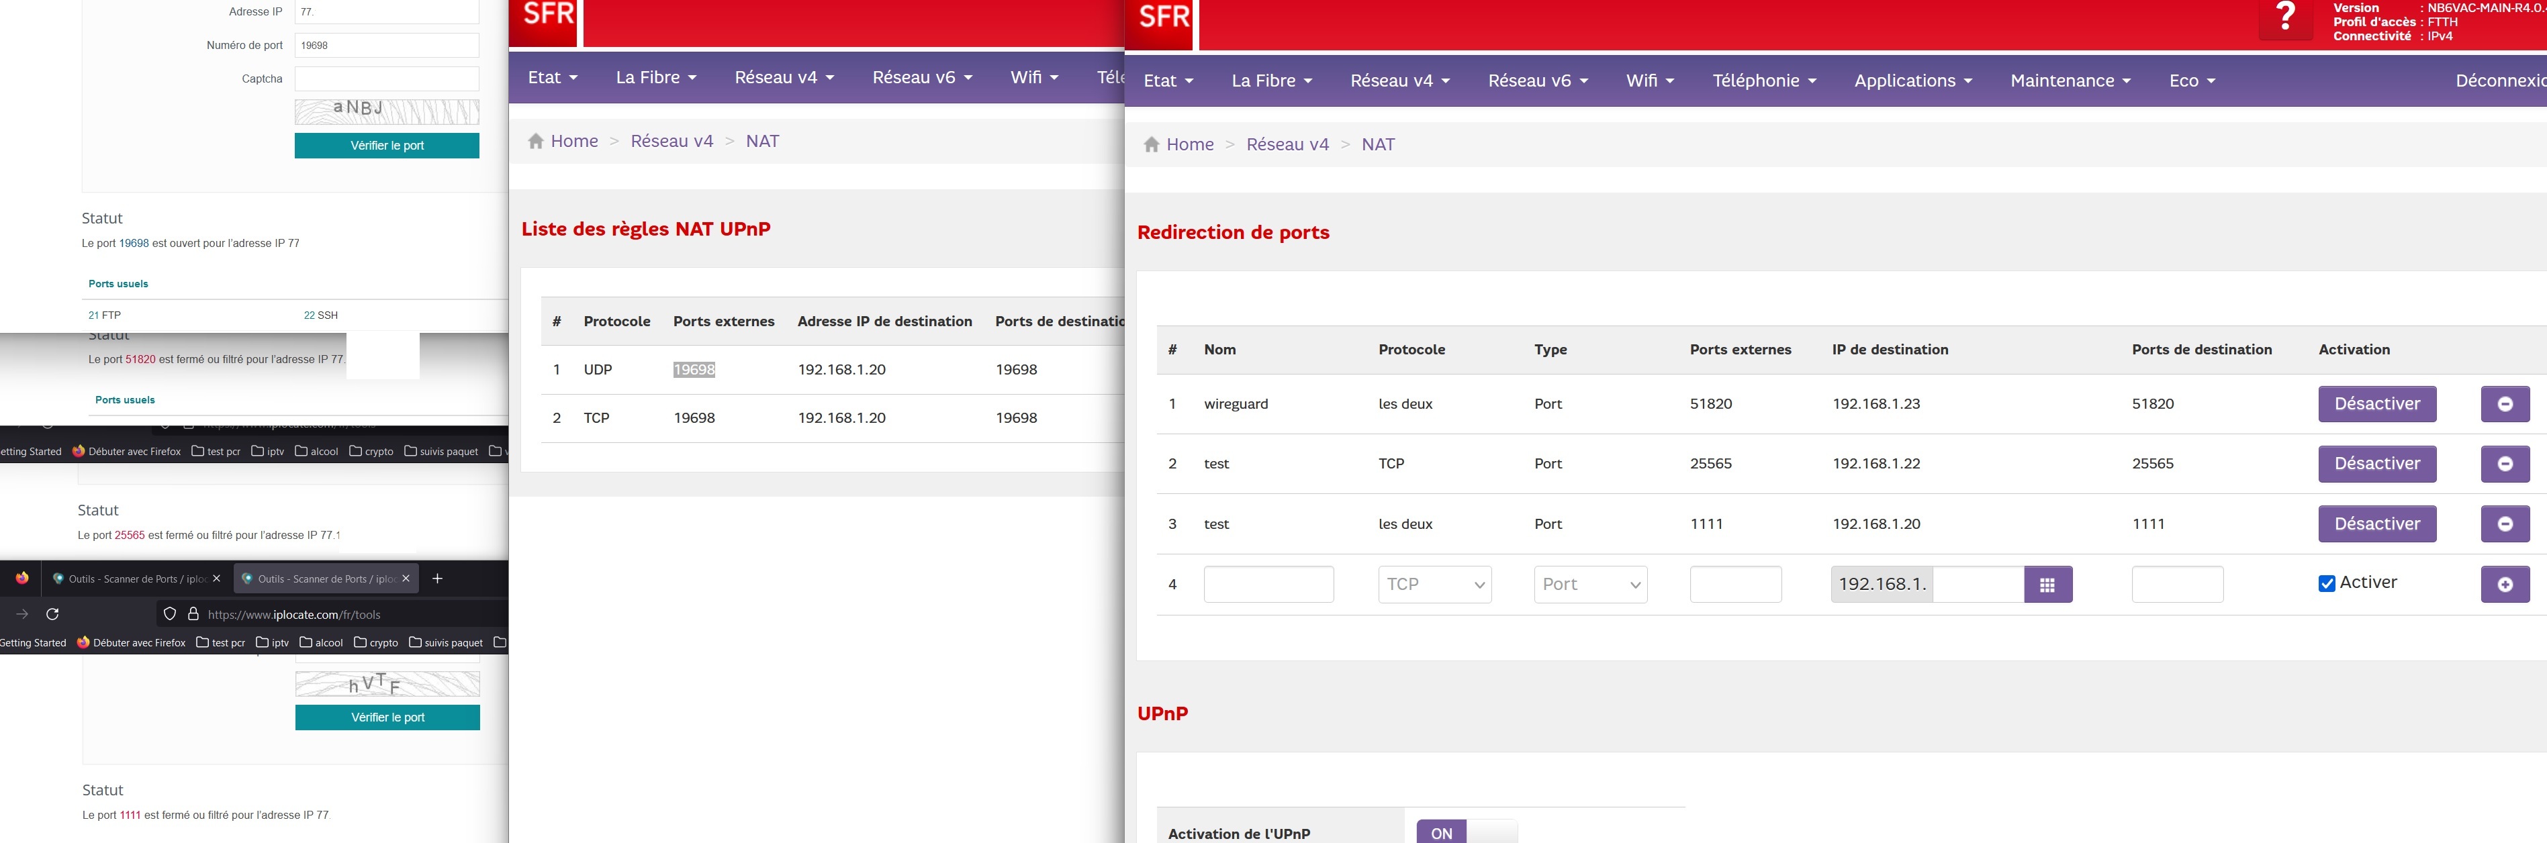
Task: Open the Port type dropdown in row 4
Action: pos(1589,584)
